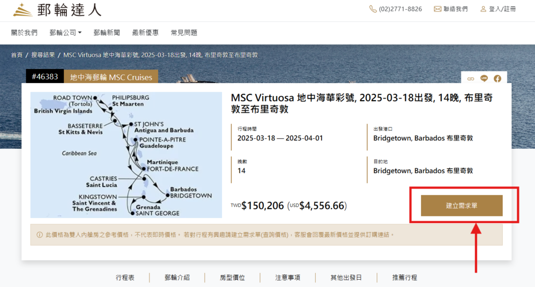The height and width of the screenshot is (287, 535).
Task: Go to 首頁 in the breadcrumb
Action: pyautogui.click(x=17, y=55)
